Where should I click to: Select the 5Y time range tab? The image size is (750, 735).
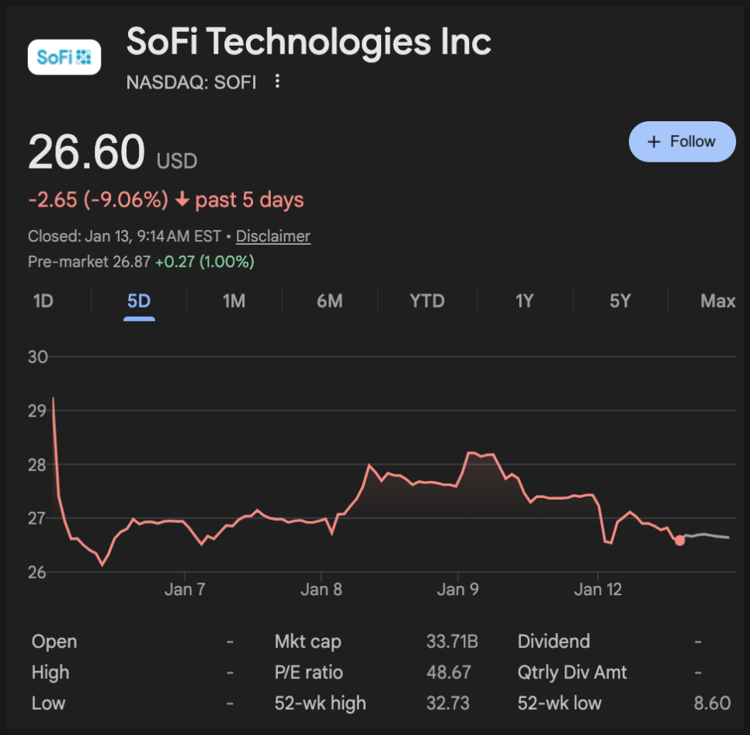[x=620, y=301]
